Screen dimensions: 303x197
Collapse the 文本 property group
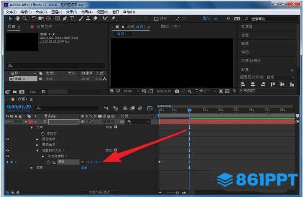(32, 127)
